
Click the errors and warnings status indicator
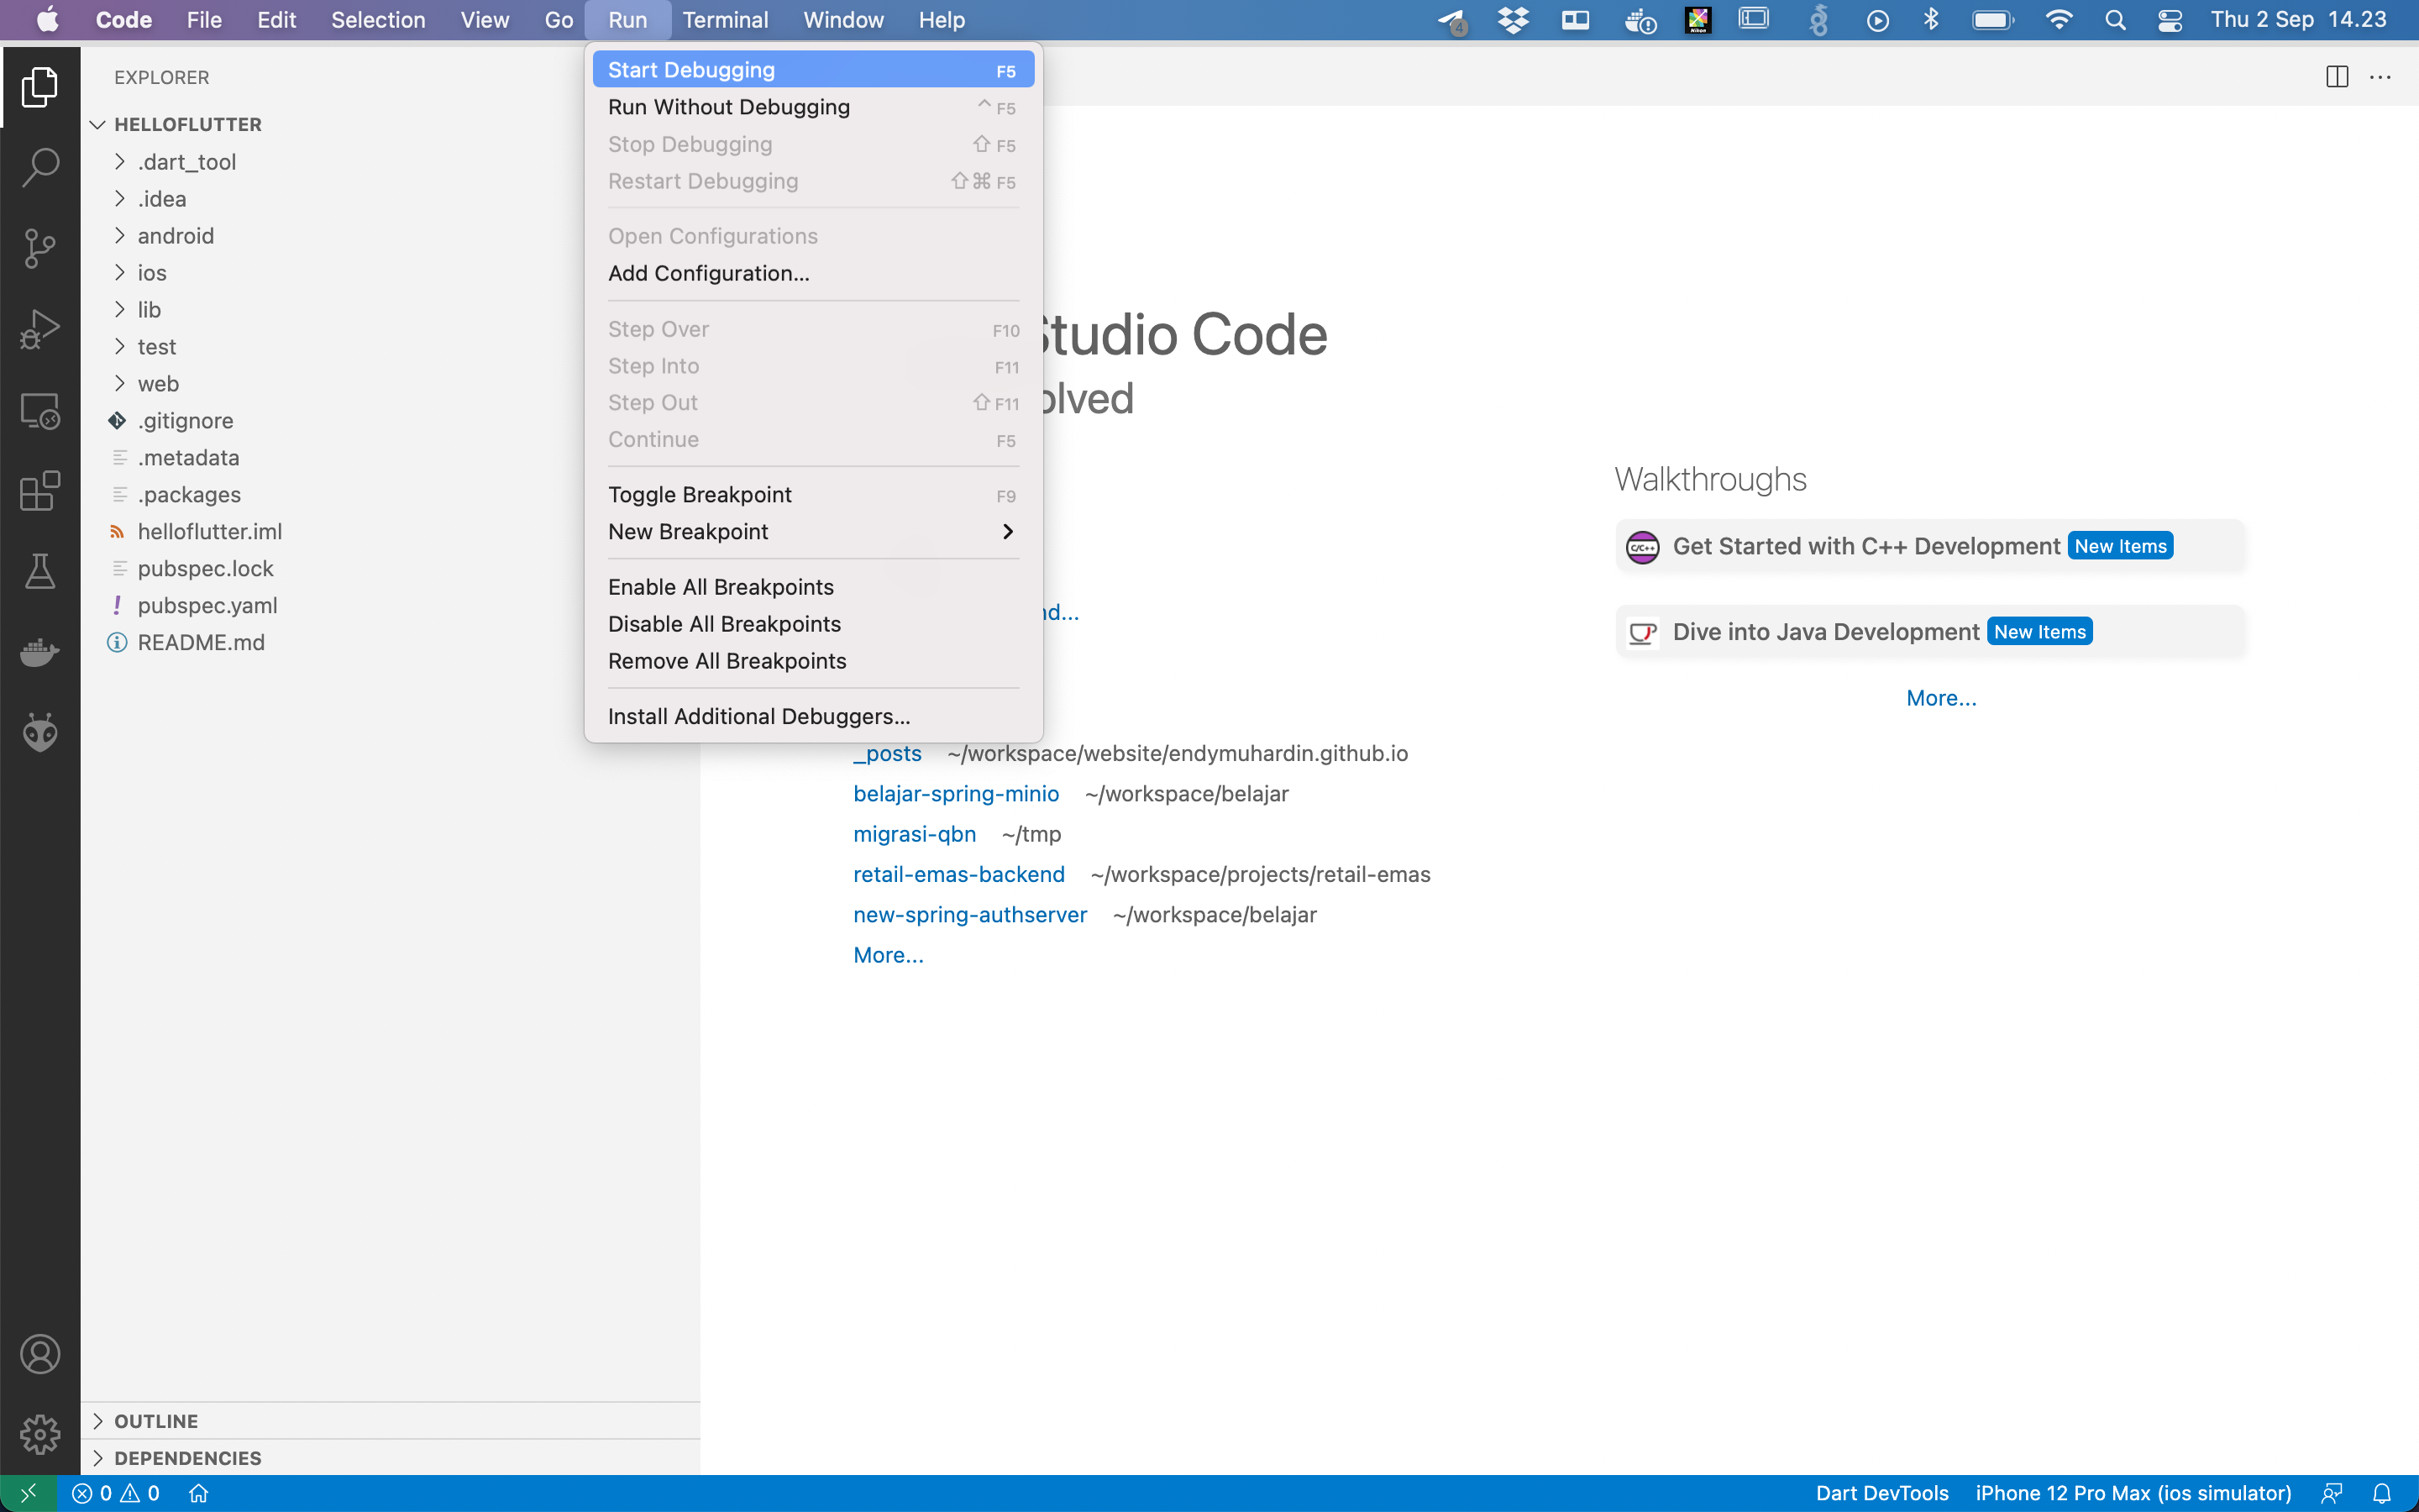point(116,1493)
